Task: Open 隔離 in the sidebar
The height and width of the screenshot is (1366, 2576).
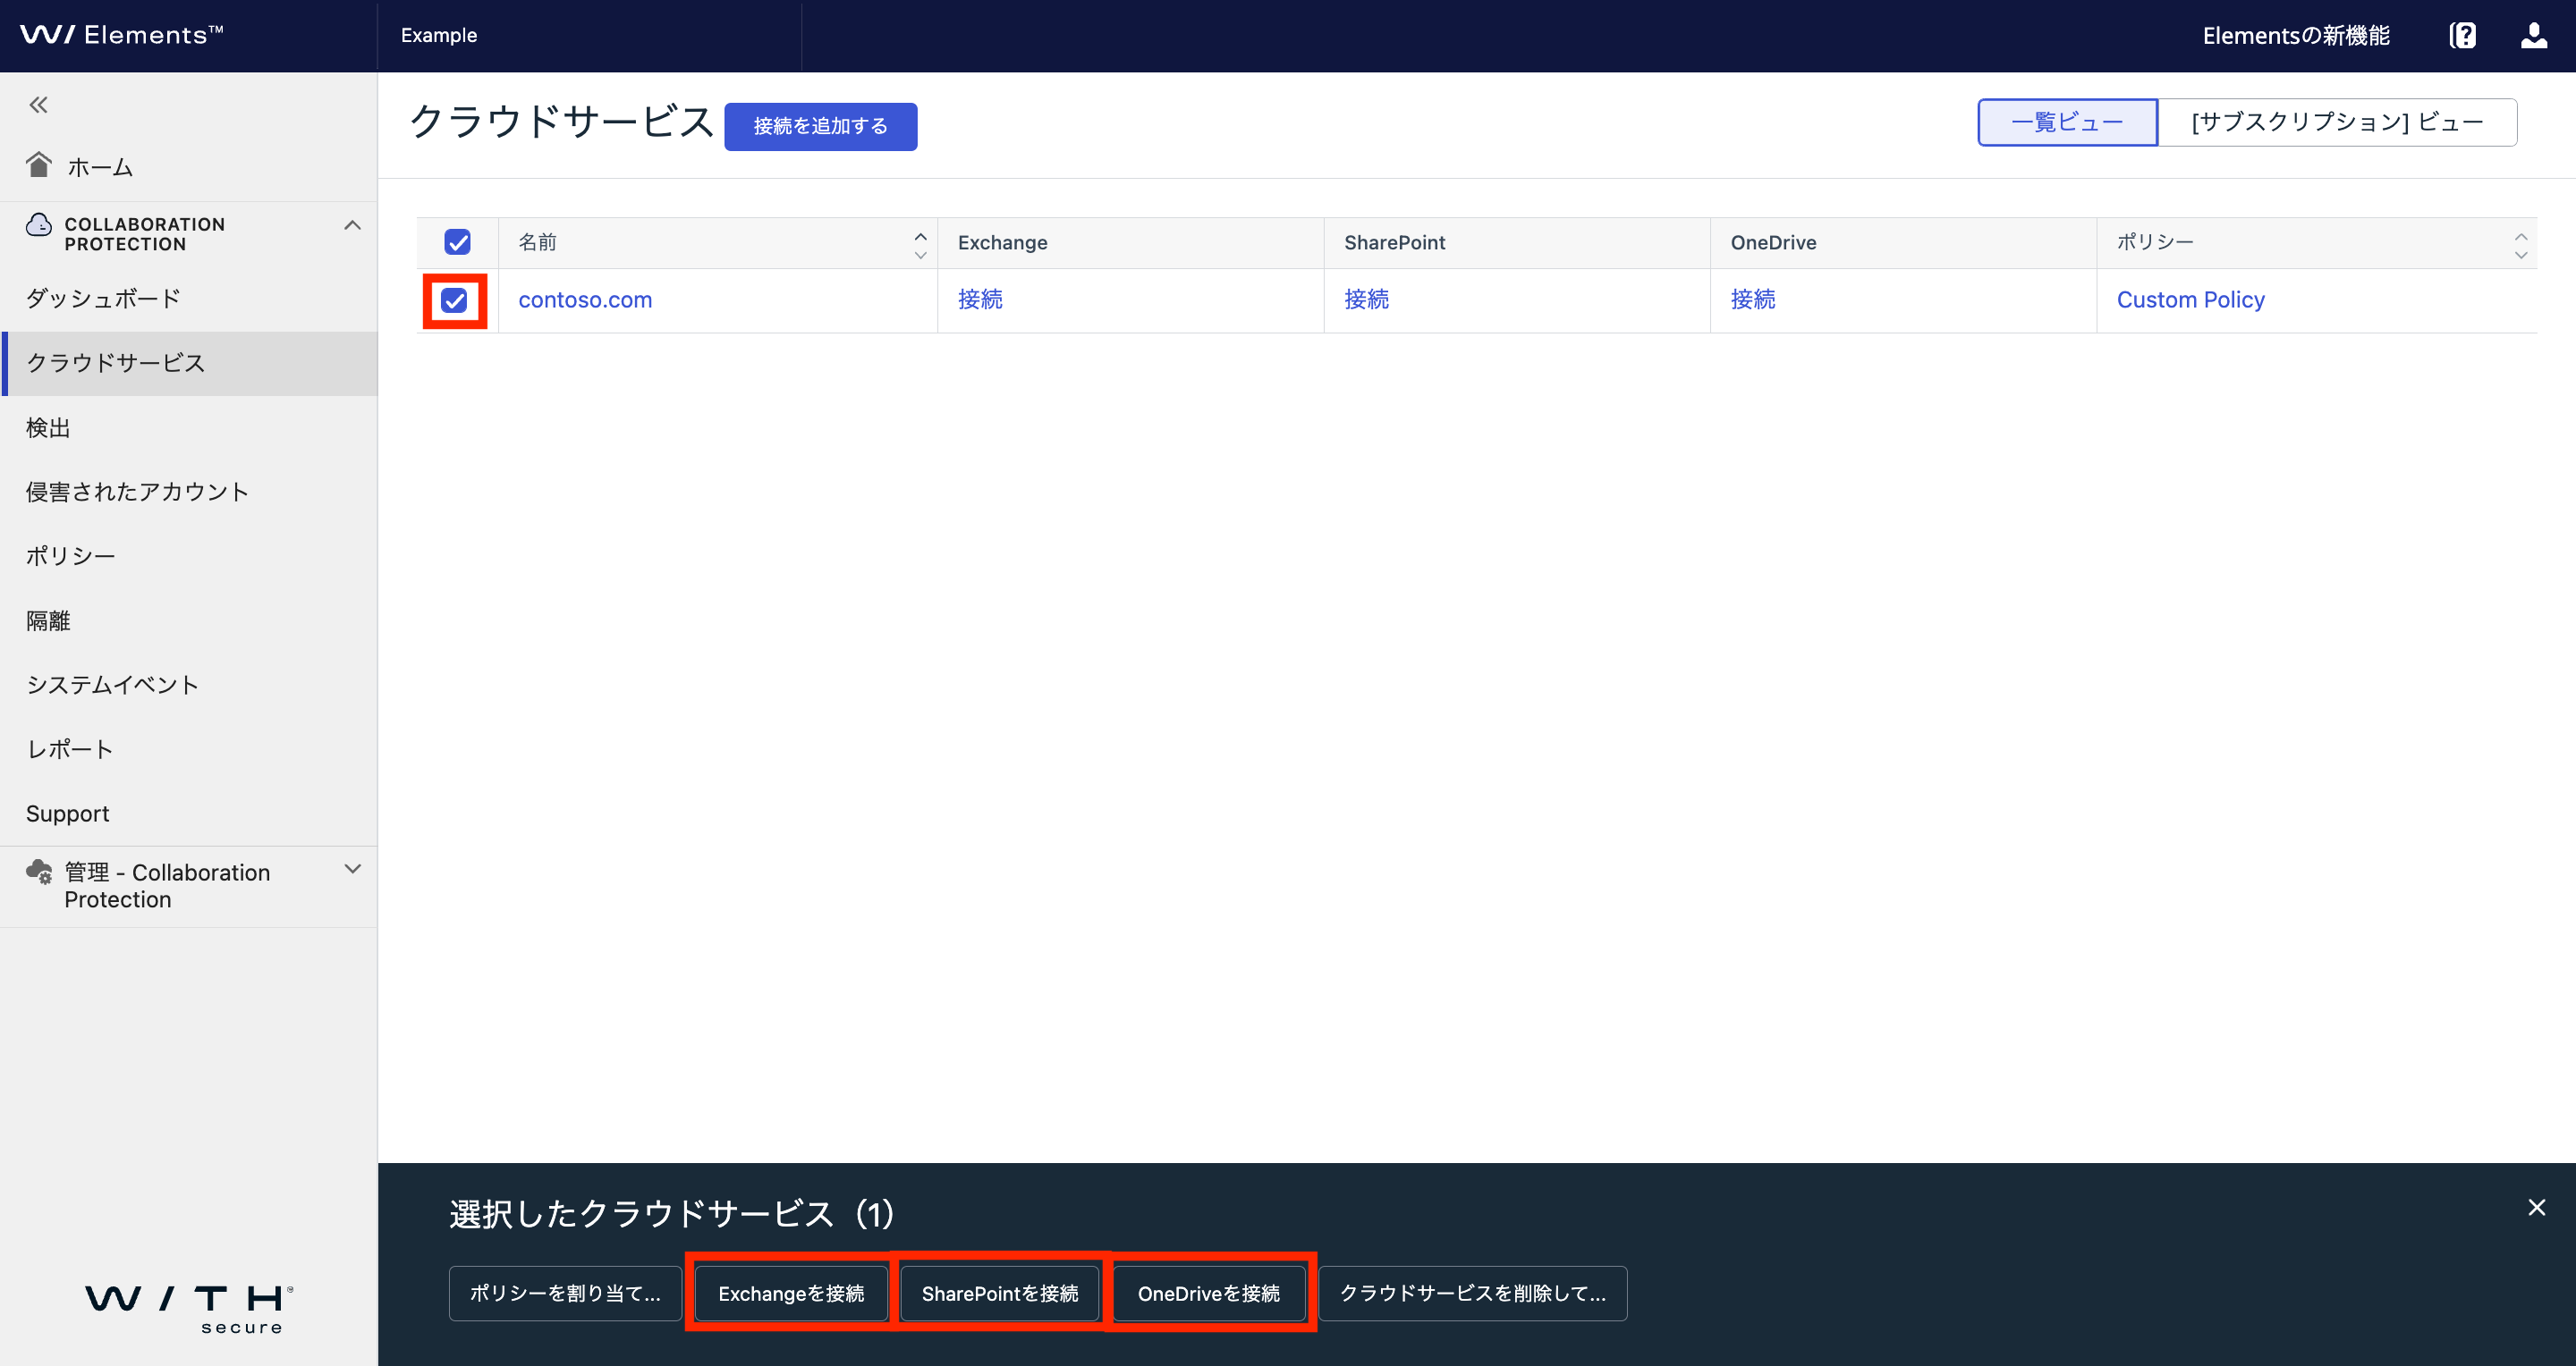Action: tap(189, 620)
